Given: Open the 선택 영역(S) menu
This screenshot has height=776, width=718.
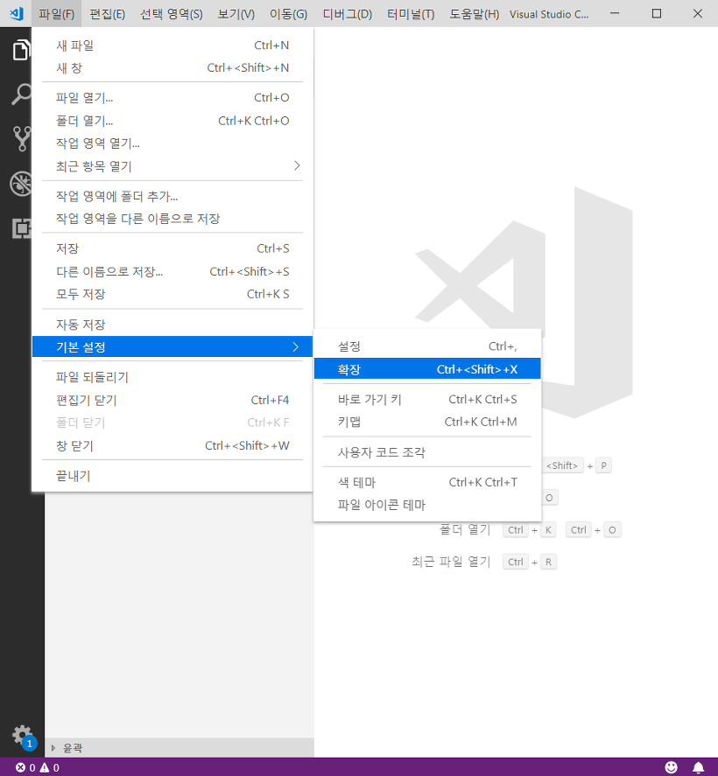Looking at the screenshot, I should point(172,14).
